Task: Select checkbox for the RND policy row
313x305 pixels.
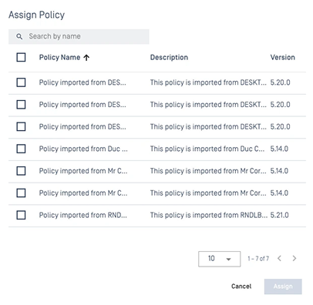Action: pos(21,215)
